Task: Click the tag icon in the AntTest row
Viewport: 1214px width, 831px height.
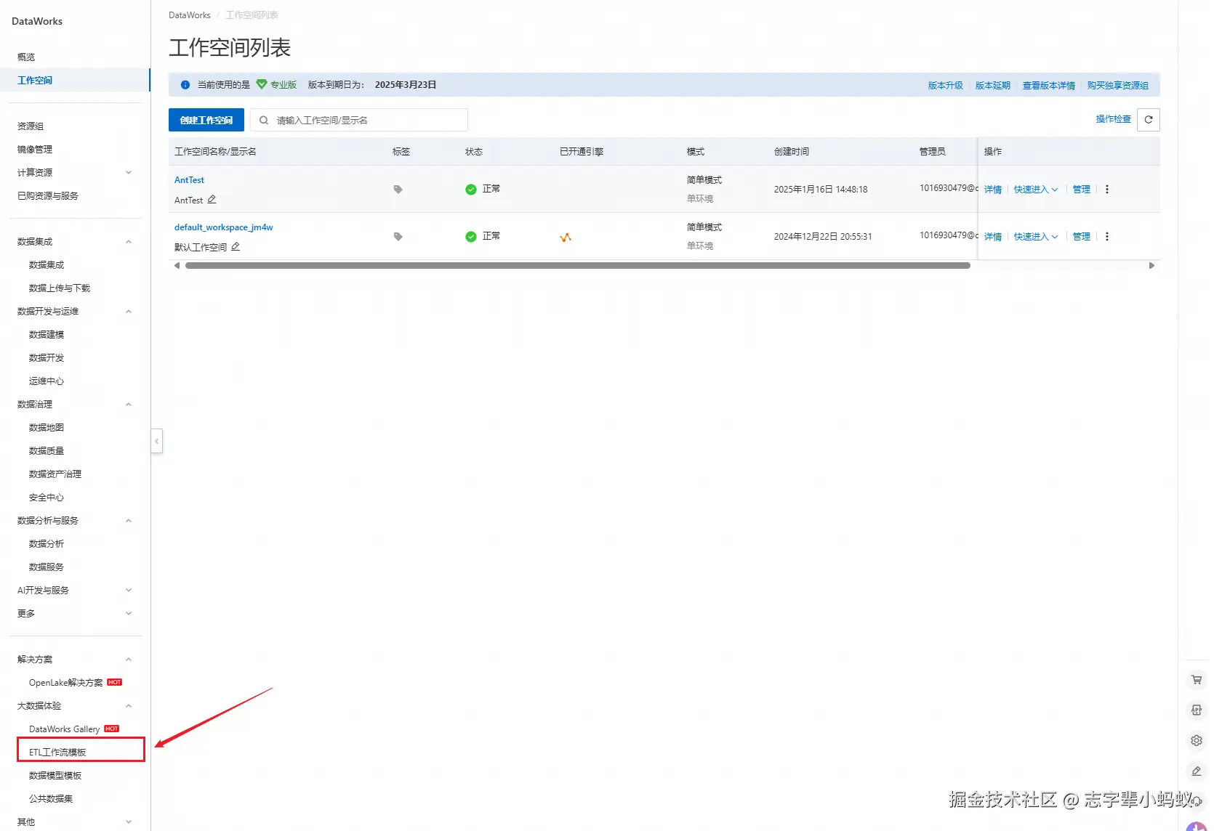Action: pos(398,189)
